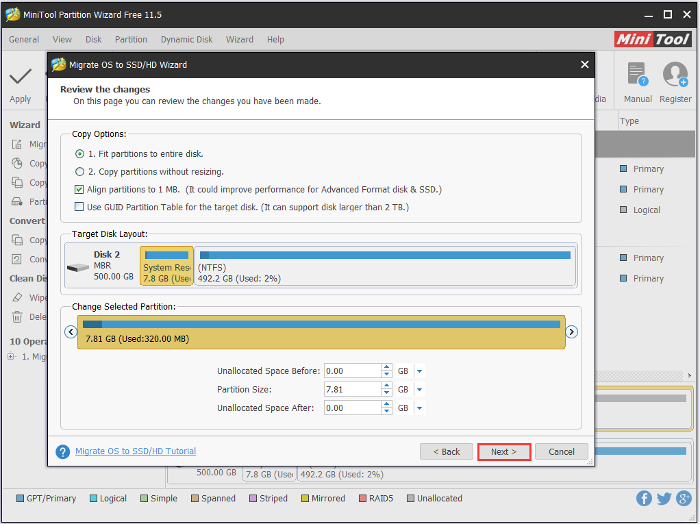This screenshot has height=524, width=700.
Task: Click the Apply checkmark icon
Action: point(21,76)
